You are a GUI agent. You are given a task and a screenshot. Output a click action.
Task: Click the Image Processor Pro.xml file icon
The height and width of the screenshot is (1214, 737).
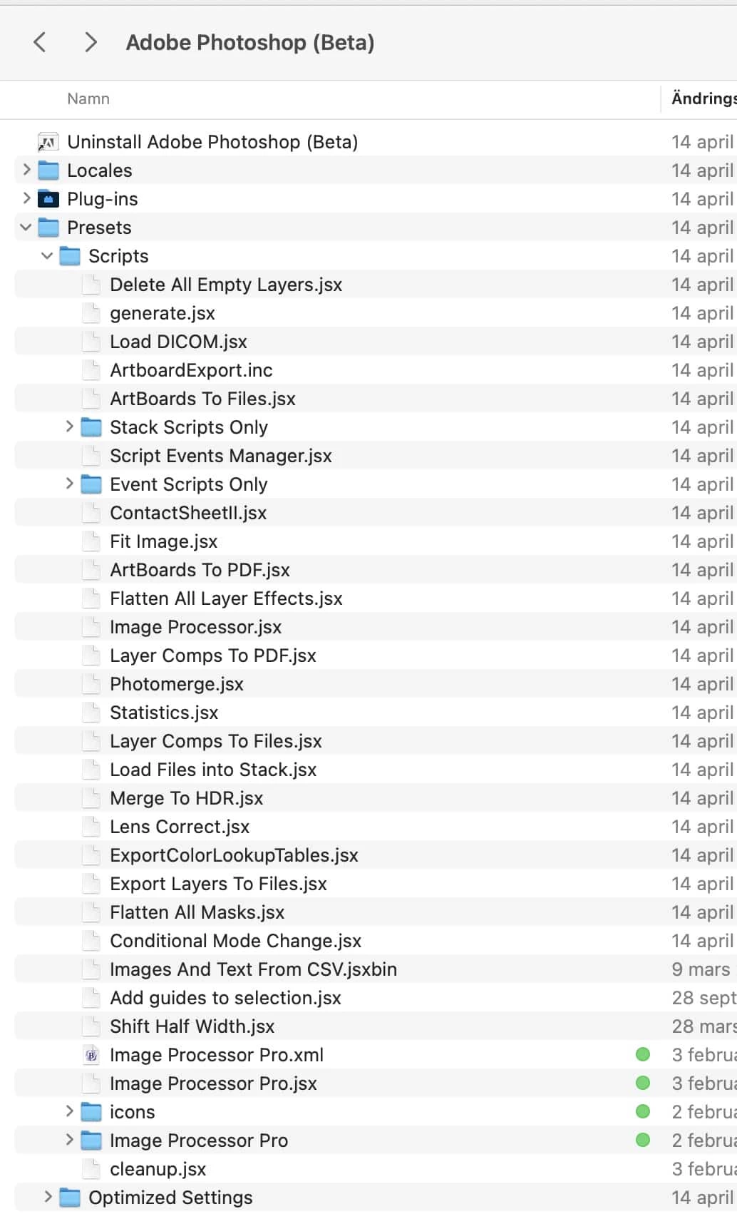pos(91,1055)
